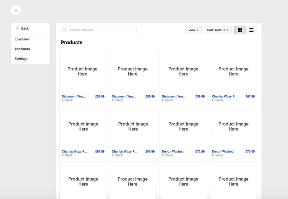Switch to list view layout
The image size is (288, 199).
[x=252, y=30]
